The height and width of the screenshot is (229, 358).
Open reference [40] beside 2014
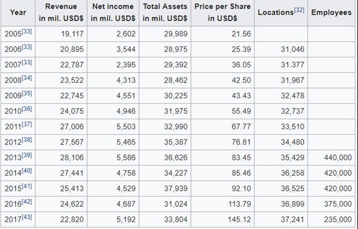27,171
